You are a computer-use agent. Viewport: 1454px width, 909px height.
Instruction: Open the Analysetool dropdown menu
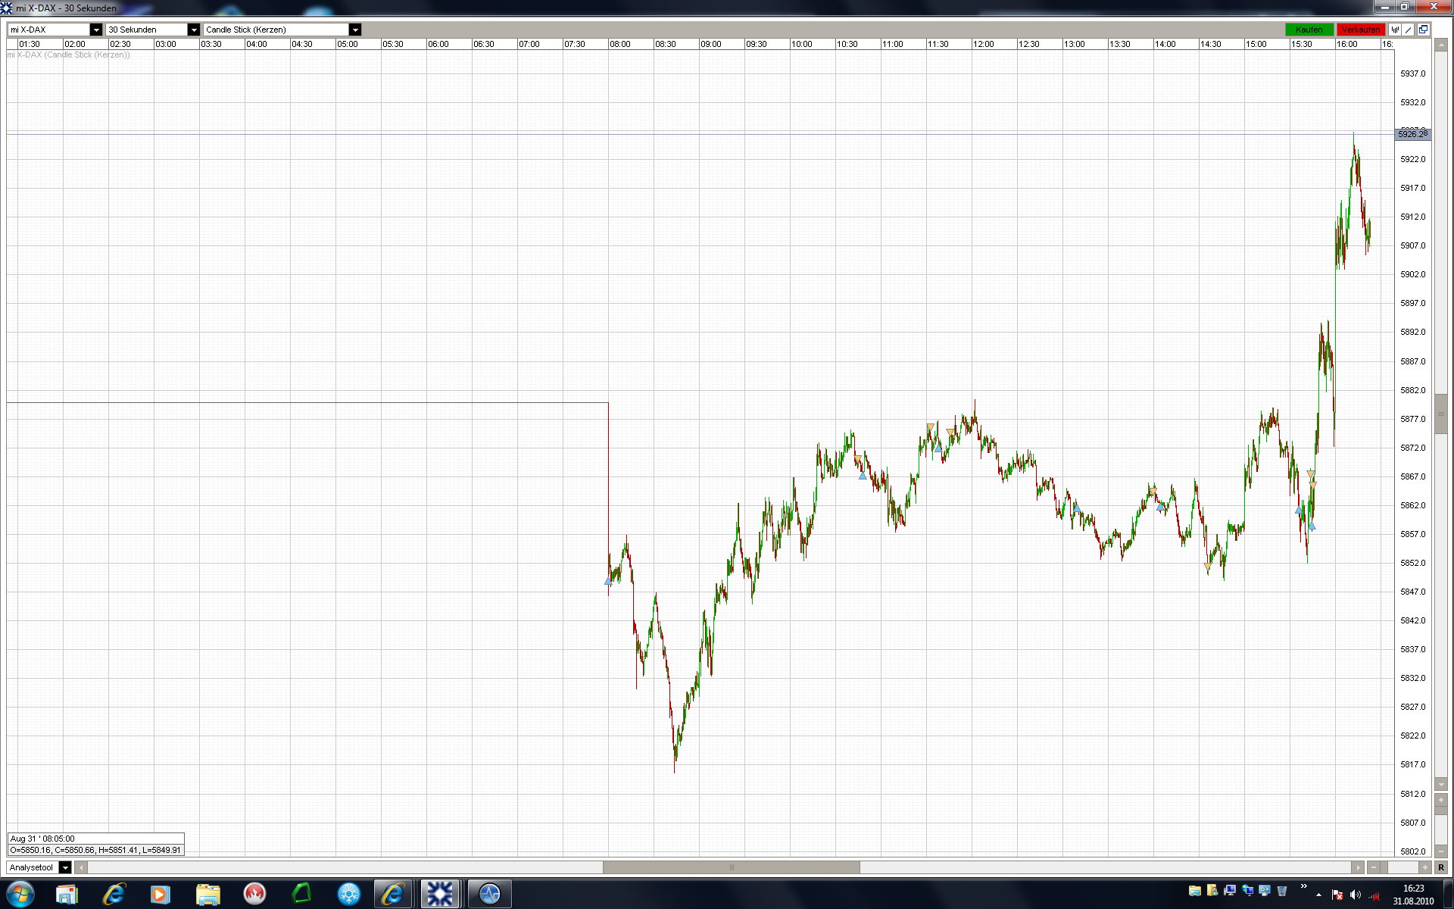pos(65,867)
